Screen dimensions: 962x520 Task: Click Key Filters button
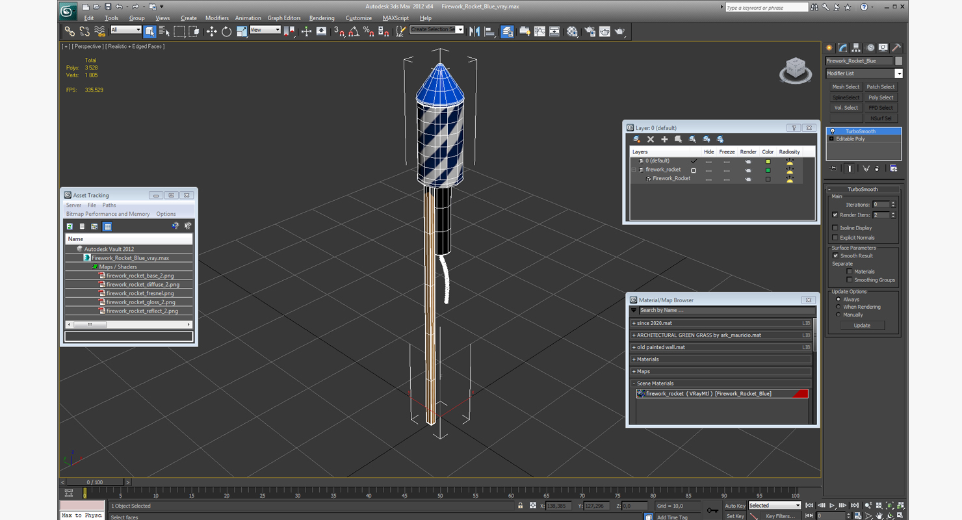tap(779, 516)
